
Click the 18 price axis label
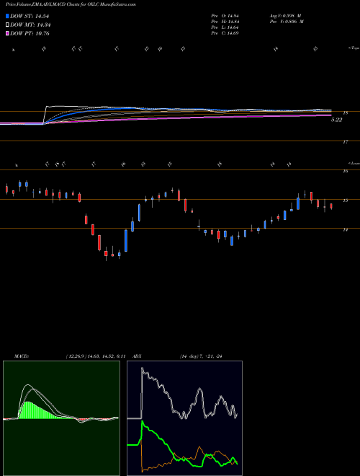pyautogui.click(x=346, y=113)
